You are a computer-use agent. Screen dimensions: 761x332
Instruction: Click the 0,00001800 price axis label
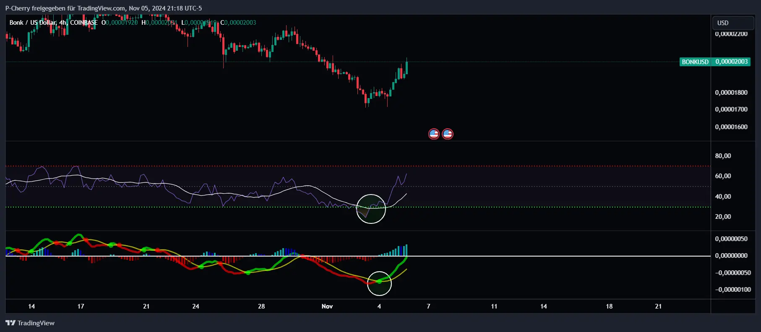point(731,93)
